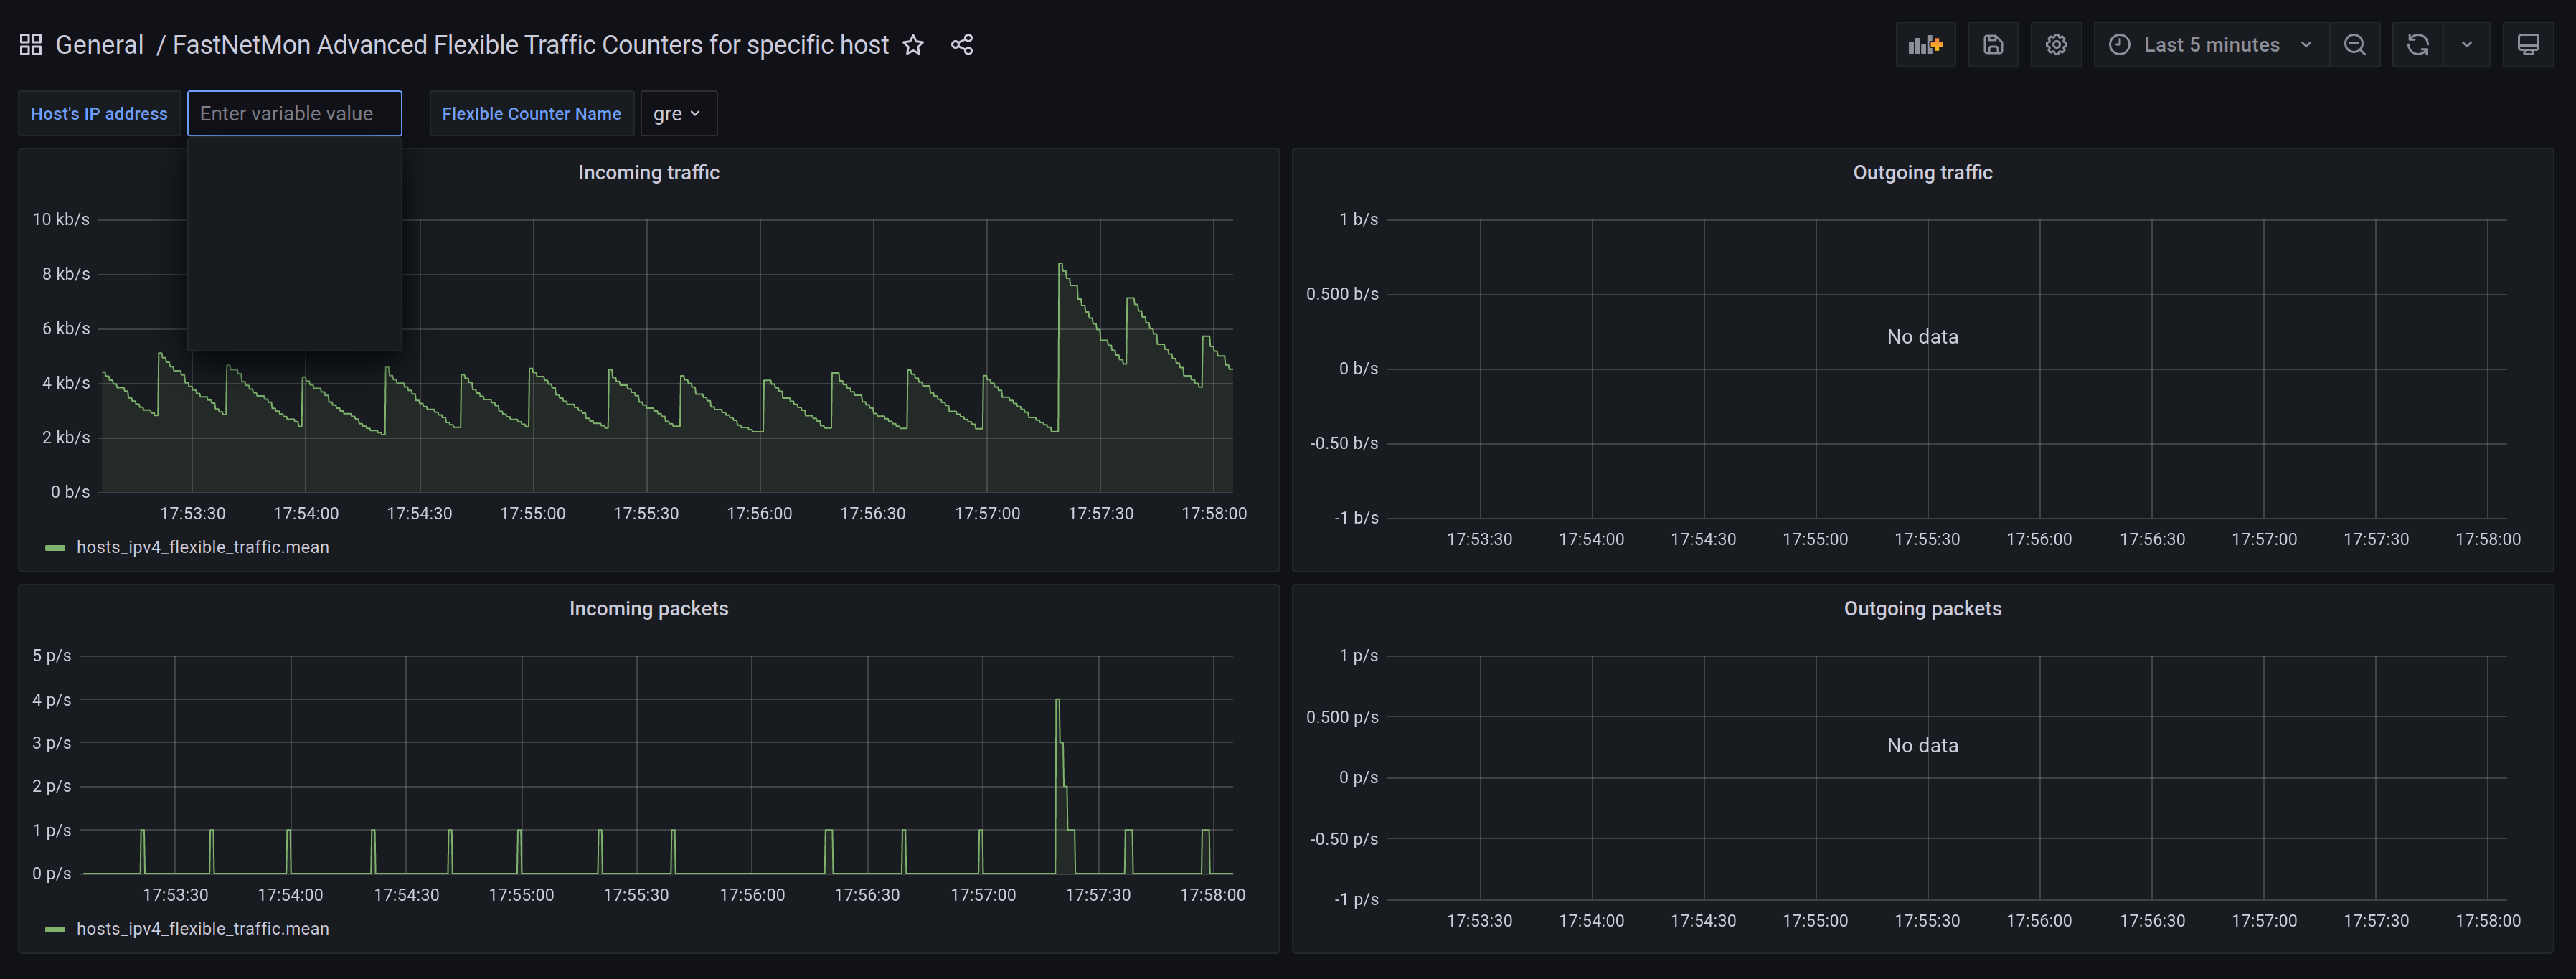The width and height of the screenshot is (2576, 979).
Task: Open the Incoming traffic panel title menu
Action: (x=648, y=173)
